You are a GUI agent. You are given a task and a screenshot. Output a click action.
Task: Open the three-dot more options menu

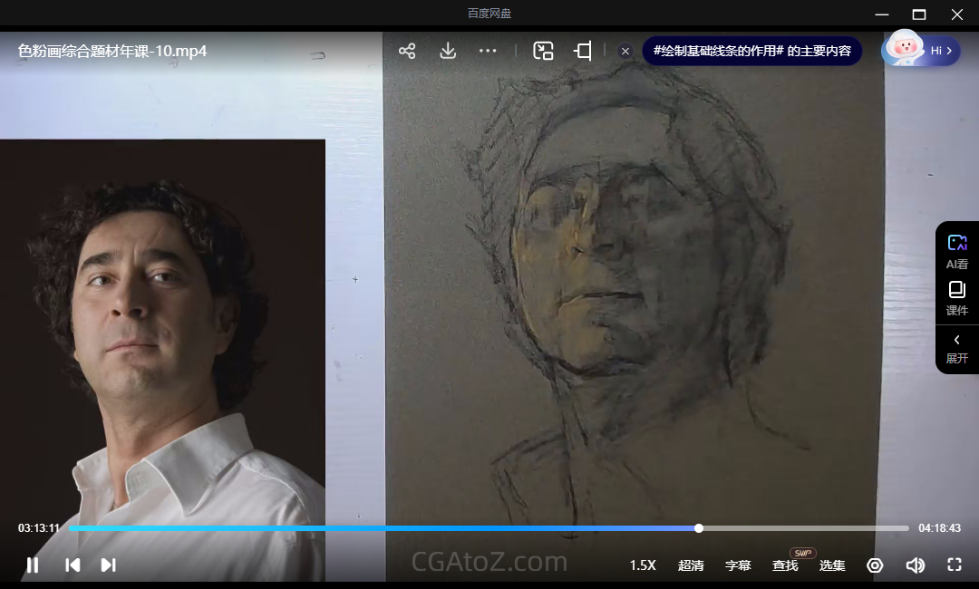(x=488, y=51)
